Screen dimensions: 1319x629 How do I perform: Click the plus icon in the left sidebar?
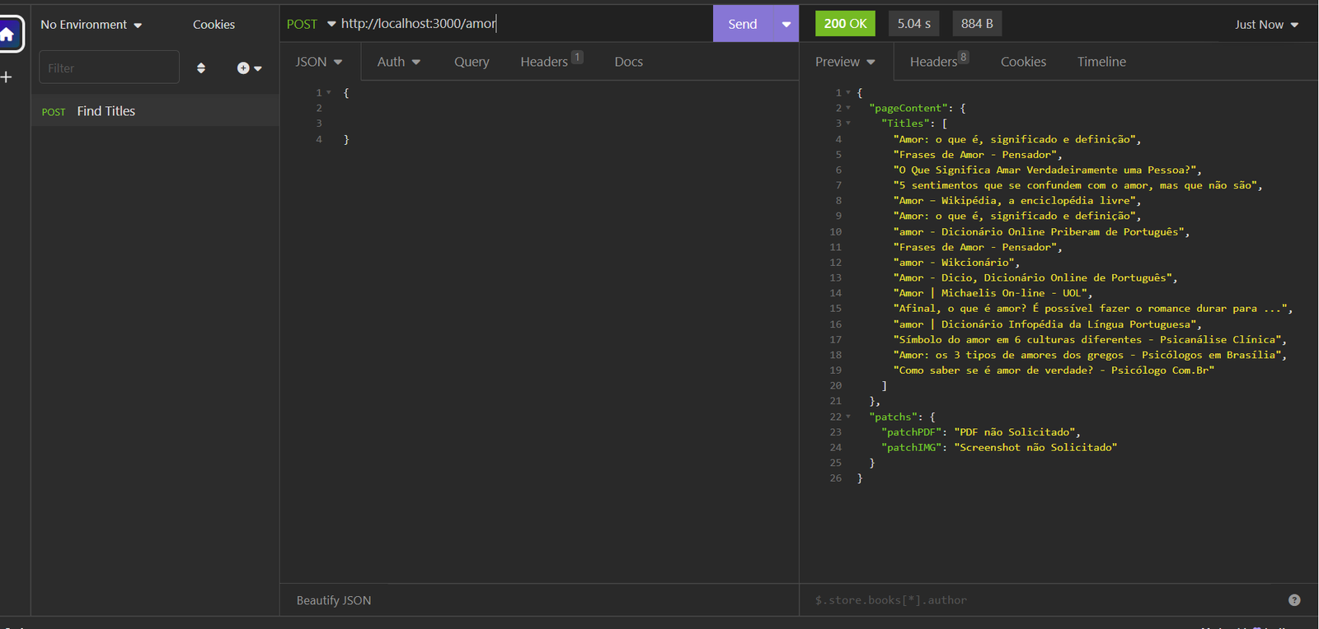pyautogui.click(x=7, y=77)
